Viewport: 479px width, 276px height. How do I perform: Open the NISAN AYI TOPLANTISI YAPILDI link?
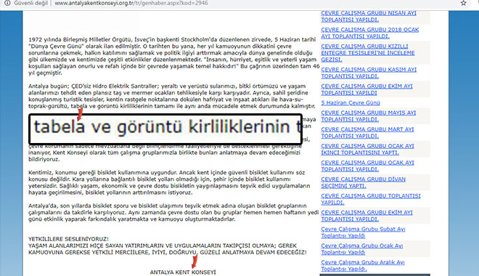(x=369, y=16)
